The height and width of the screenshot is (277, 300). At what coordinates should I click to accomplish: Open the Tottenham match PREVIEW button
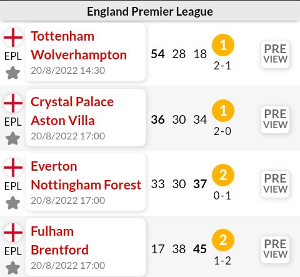click(x=275, y=54)
